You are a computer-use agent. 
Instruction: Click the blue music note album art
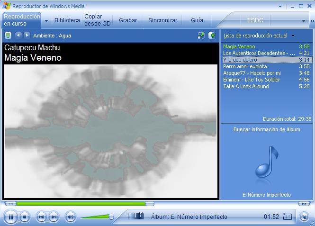267,162
